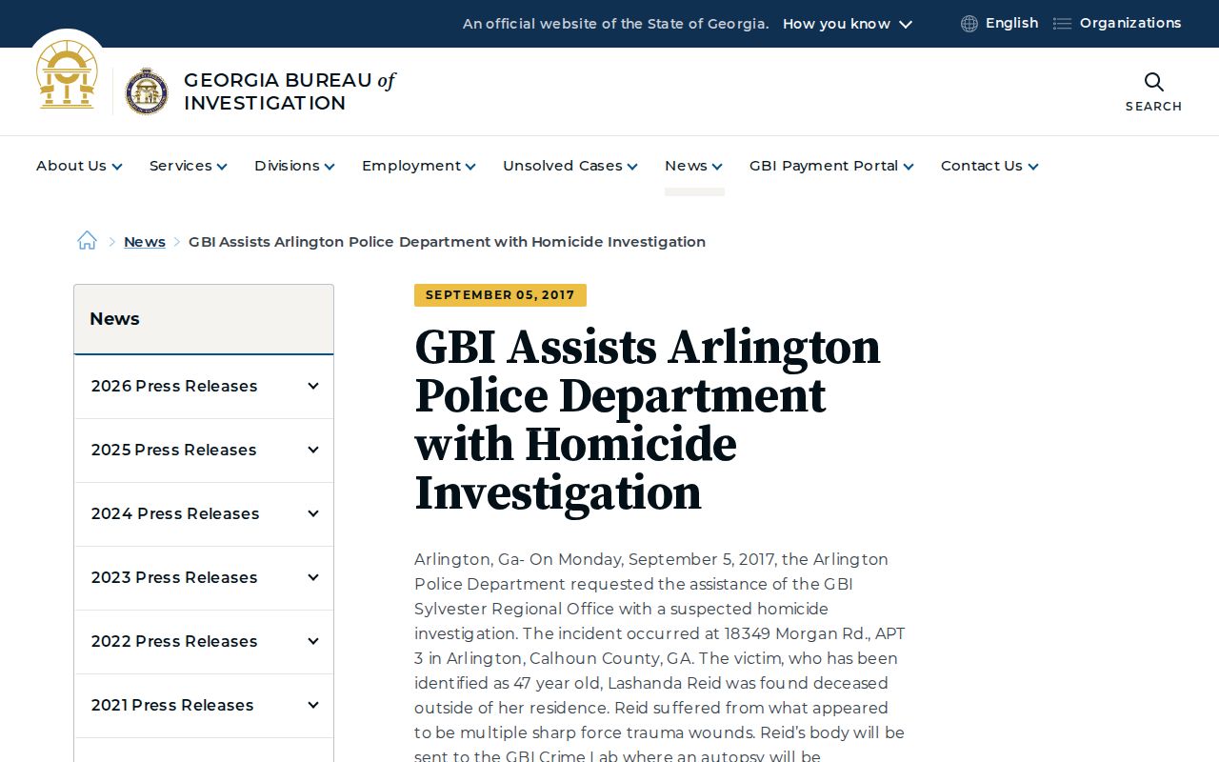1219x762 pixels.
Task: Click the globe language icon
Action: click(969, 24)
